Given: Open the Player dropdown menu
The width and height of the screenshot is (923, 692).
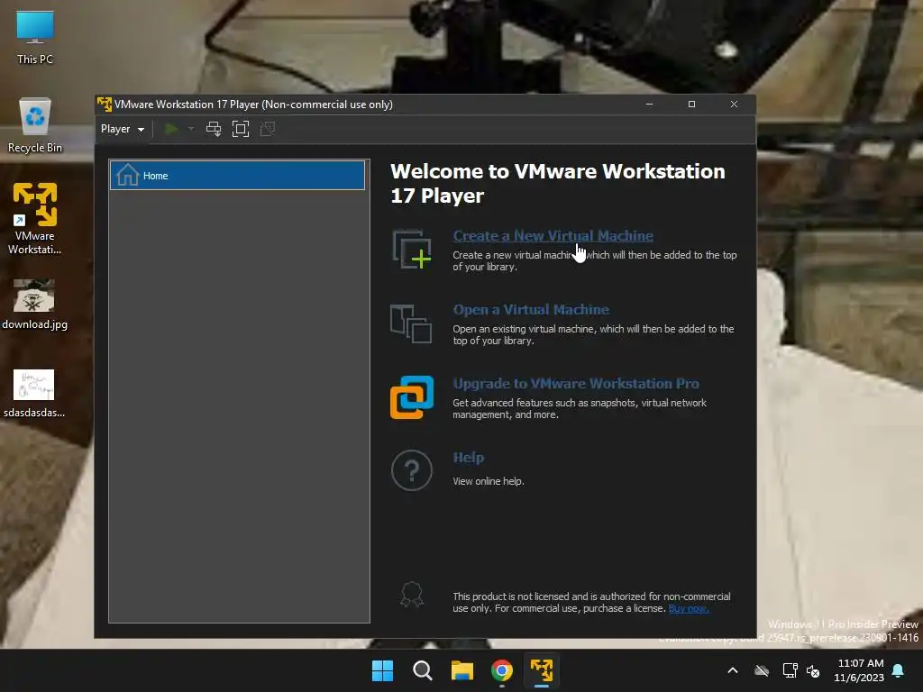Looking at the screenshot, I should pyautogui.click(x=122, y=129).
